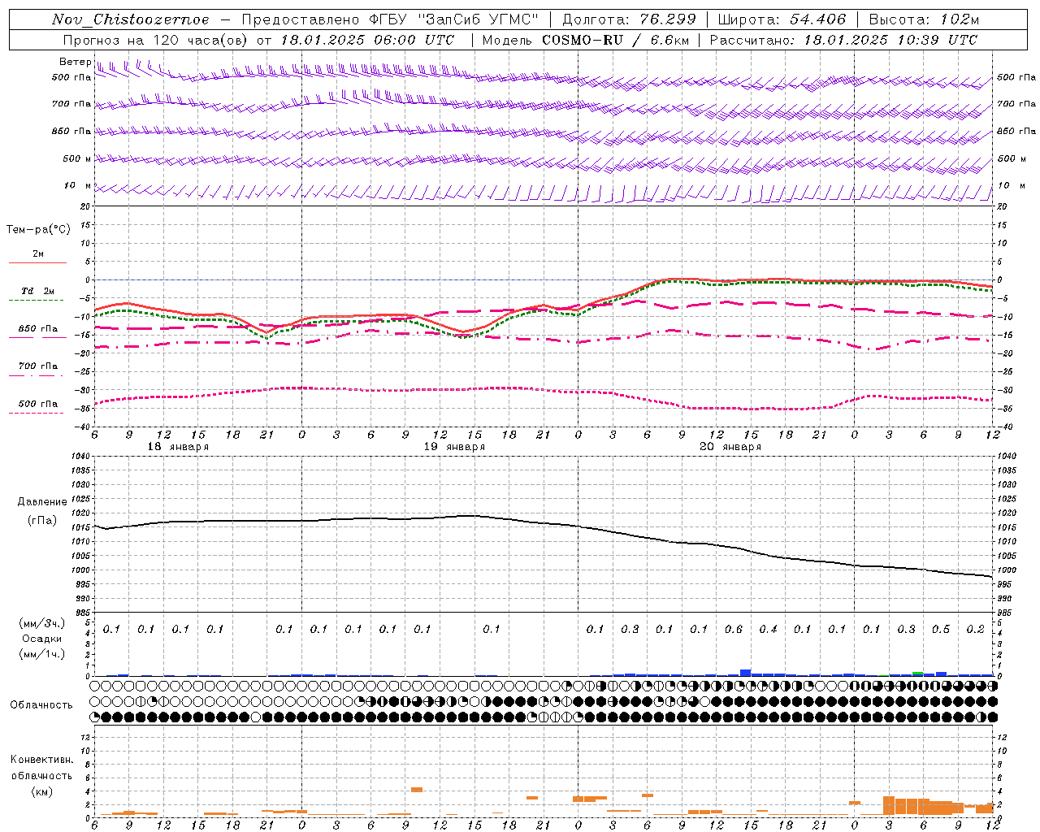Click the "(км)" unit of the convective panel
The height and width of the screenshot is (832, 1040).
point(41,791)
